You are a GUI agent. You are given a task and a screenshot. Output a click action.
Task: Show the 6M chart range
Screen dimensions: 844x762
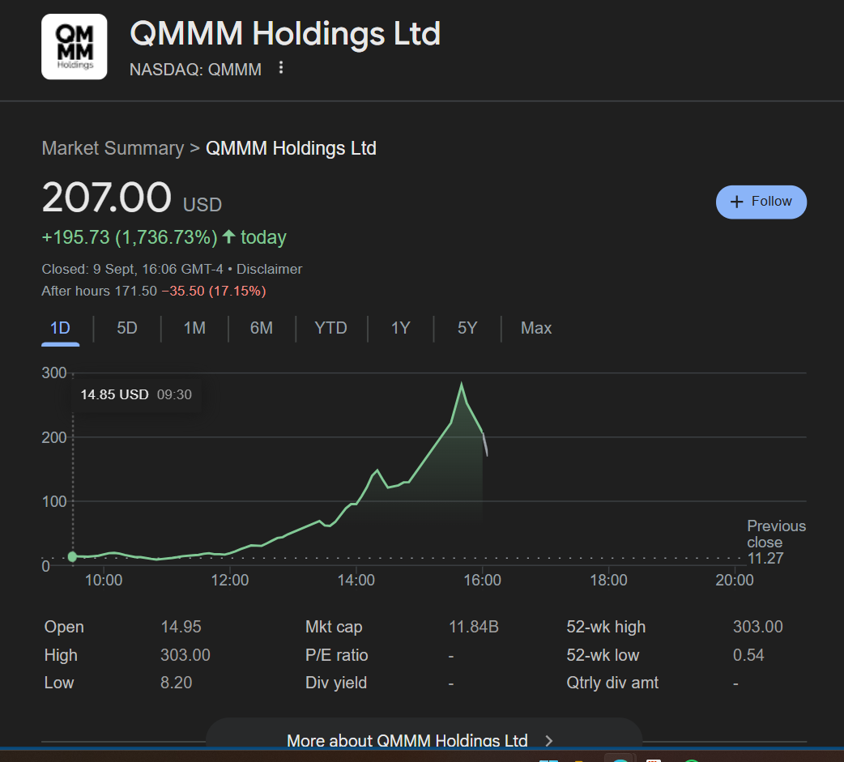[x=261, y=328]
